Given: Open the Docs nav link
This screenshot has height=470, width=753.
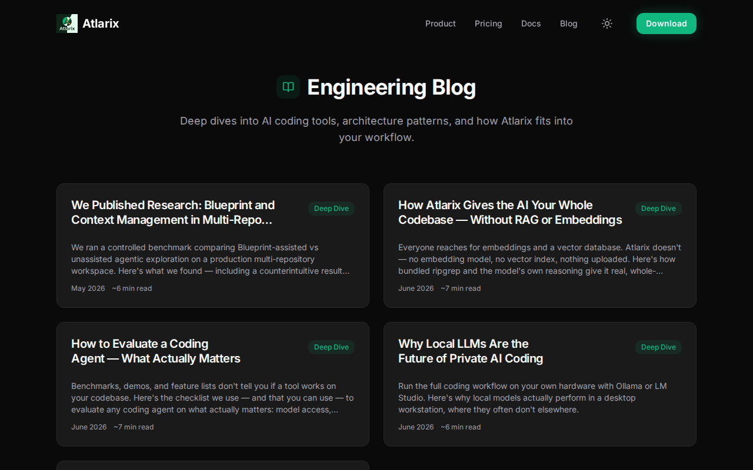Looking at the screenshot, I should point(531,23).
